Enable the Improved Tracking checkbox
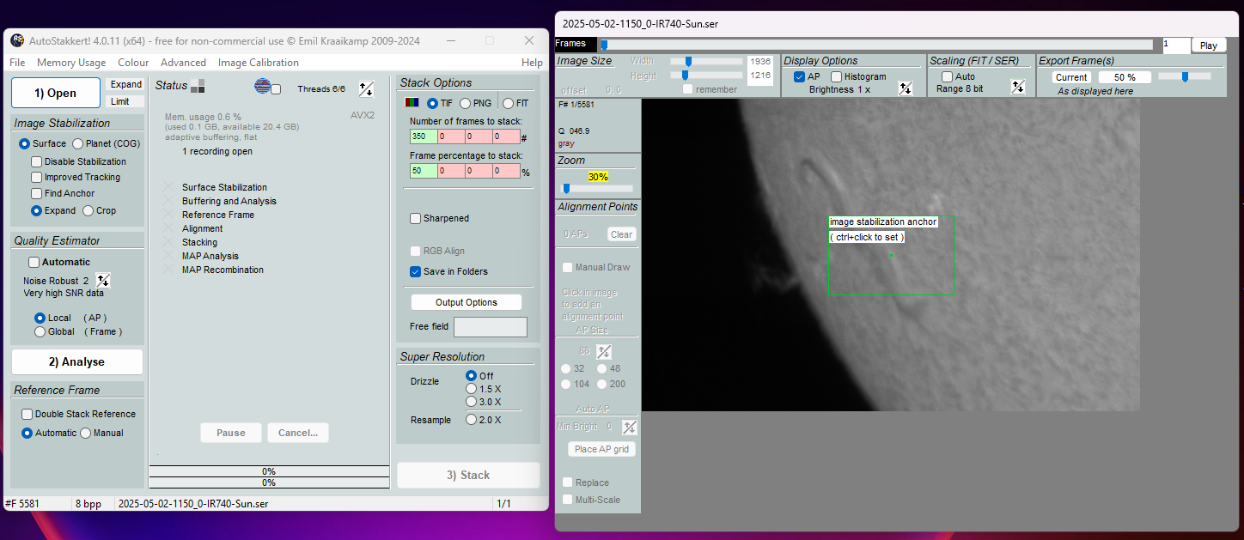This screenshot has height=540, width=1244. pos(37,178)
